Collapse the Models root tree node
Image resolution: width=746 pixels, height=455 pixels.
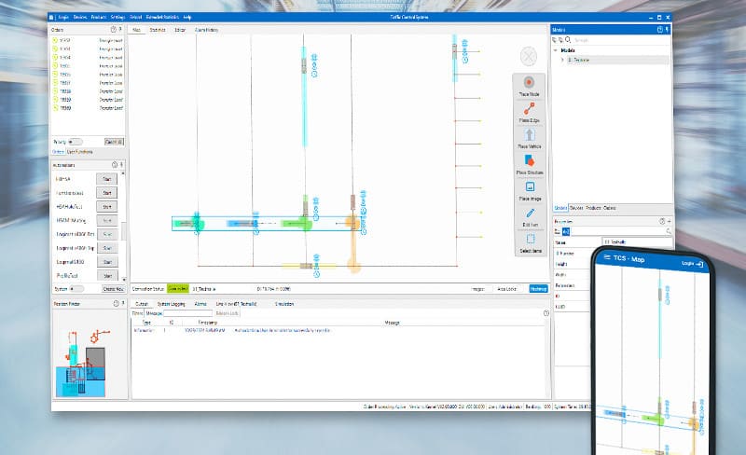[557, 50]
